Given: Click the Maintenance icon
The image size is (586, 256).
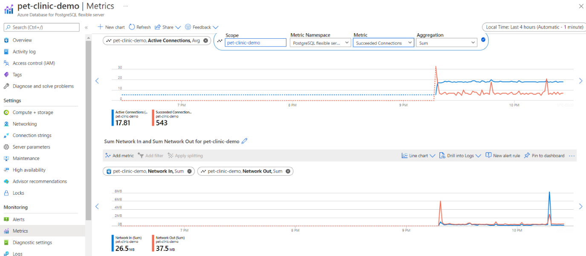Looking at the screenshot, I should pyautogui.click(x=6, y=159).
